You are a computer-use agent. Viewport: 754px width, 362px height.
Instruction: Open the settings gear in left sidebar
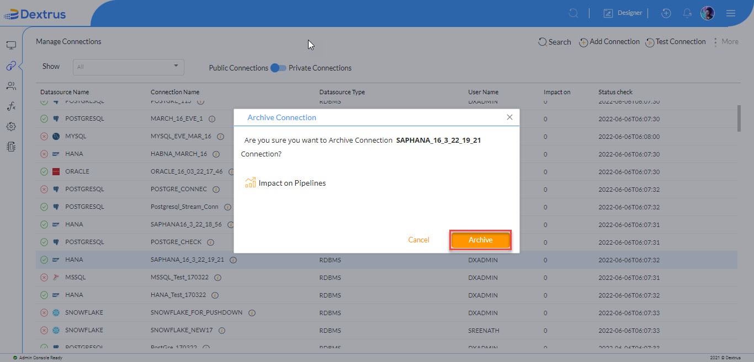click(11, 127)
